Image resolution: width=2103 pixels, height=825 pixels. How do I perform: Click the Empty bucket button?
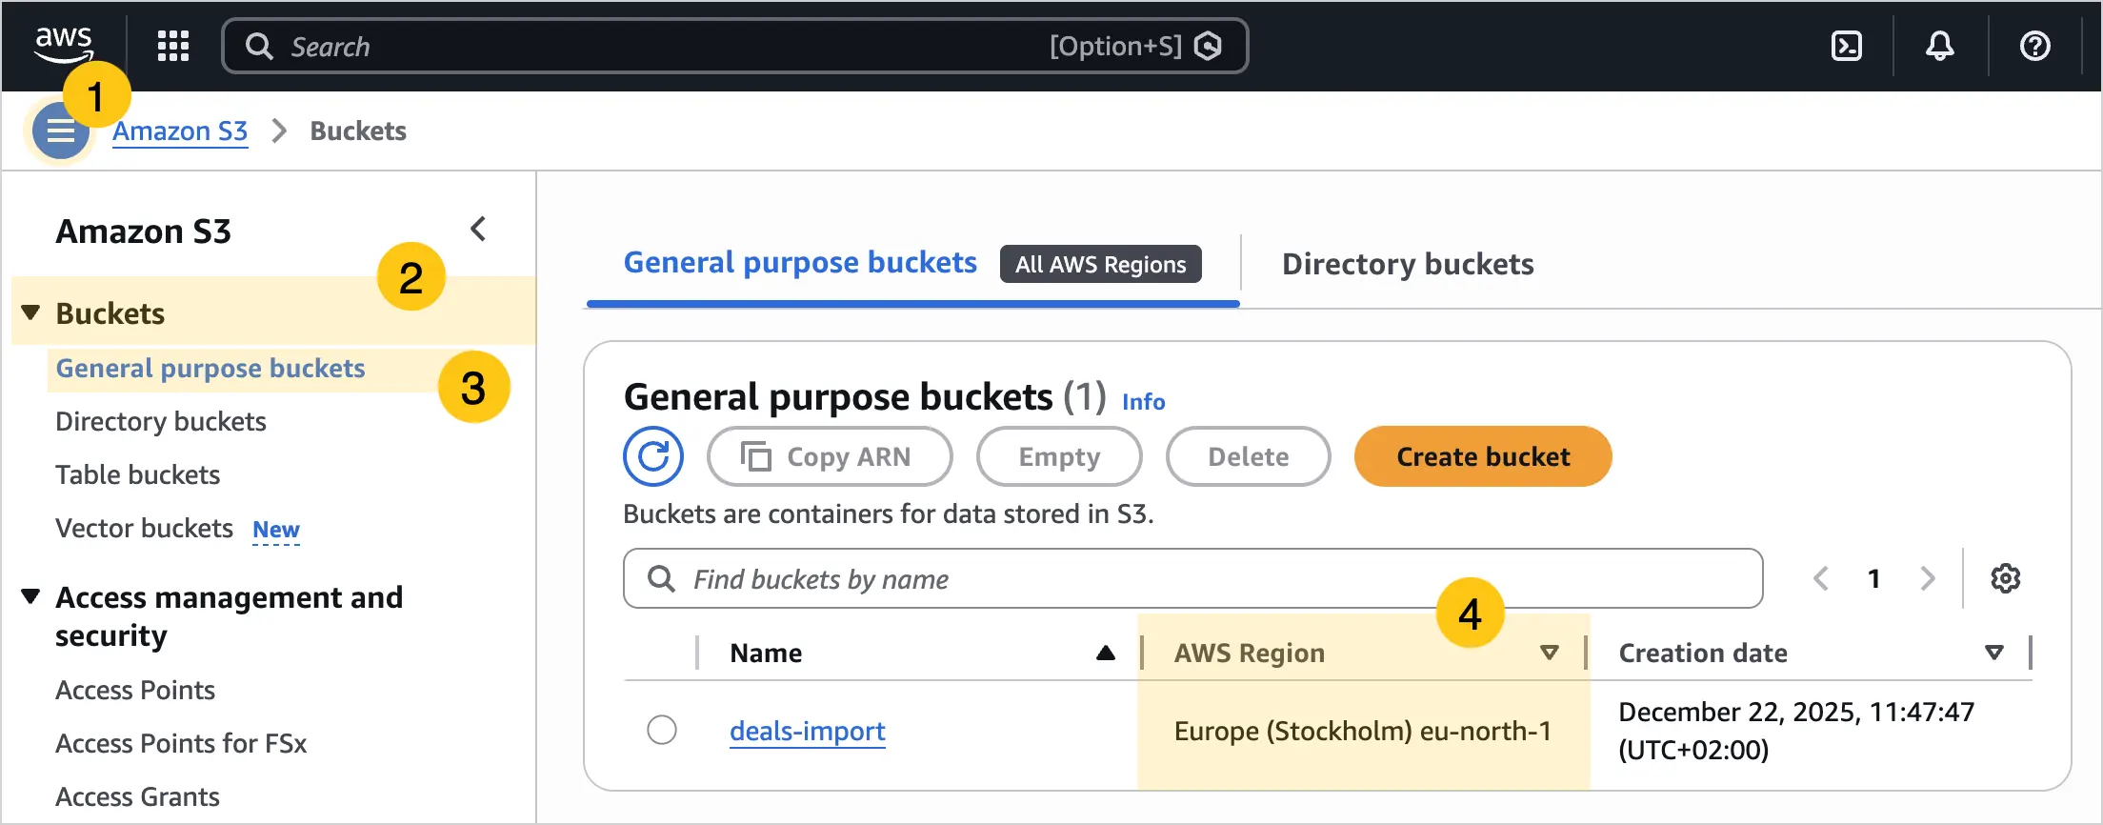[x=1059, y=456]
